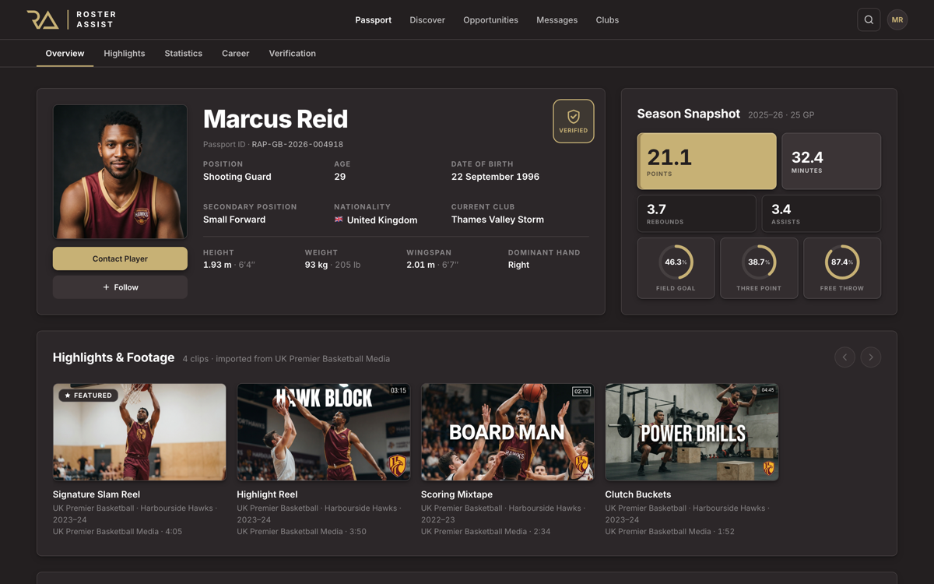
Task: Click the 3.7 Rebounds stat card
Action: point(697,213)
